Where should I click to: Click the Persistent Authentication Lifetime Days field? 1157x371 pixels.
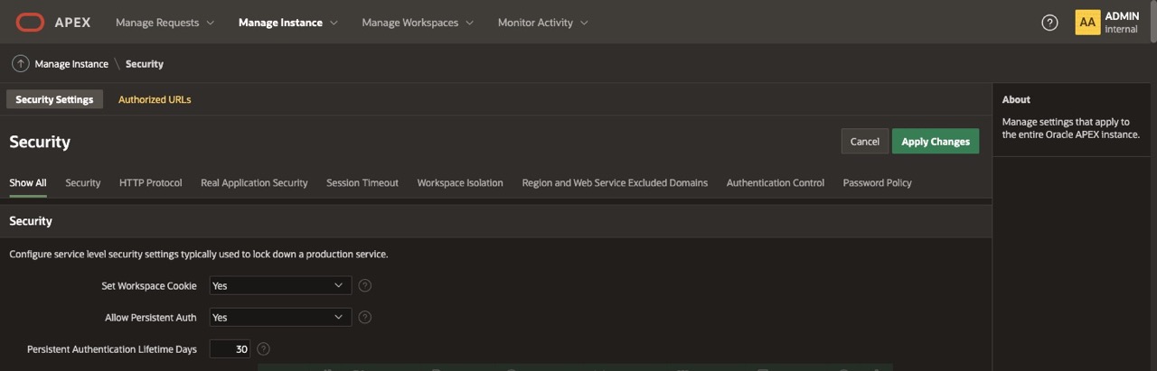point(230,349)
